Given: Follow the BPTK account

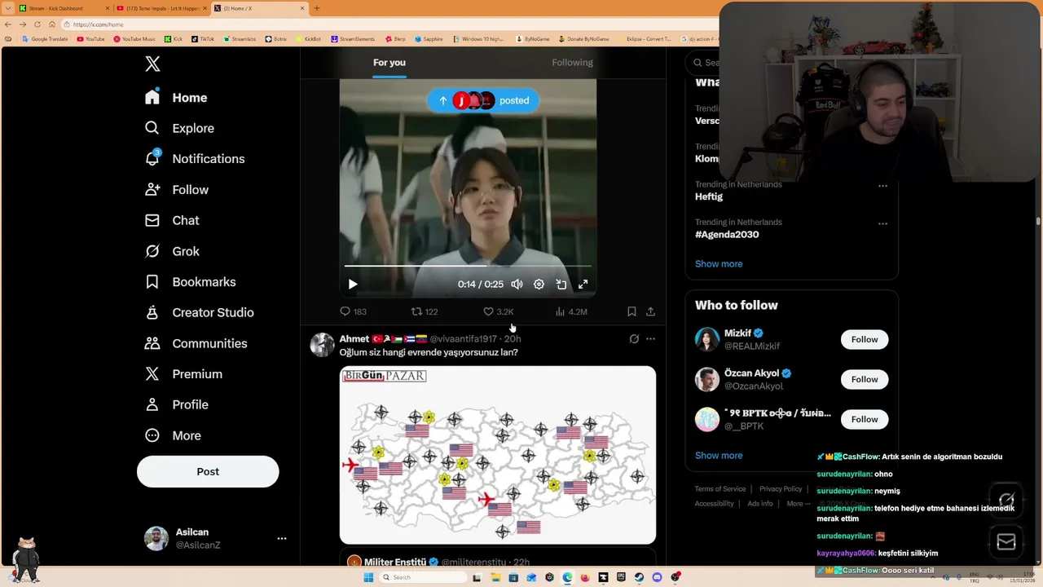Looking at the screenshot, I should pyautogui.click(x=865, y=419).
